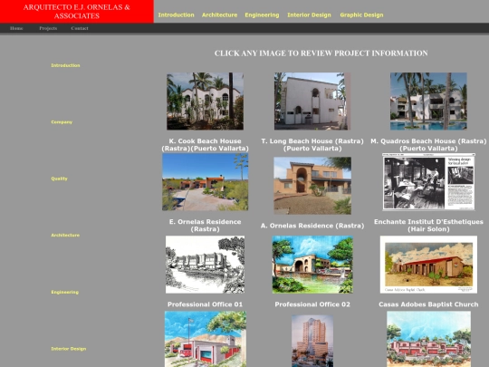The image size is (489, 367).
Task: Click the 'Click any image to review' heading
Action: 321,53
